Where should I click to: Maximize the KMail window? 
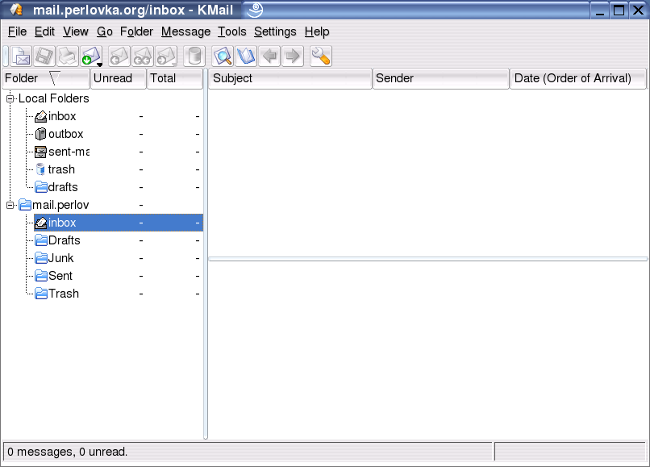pos(619,10)
